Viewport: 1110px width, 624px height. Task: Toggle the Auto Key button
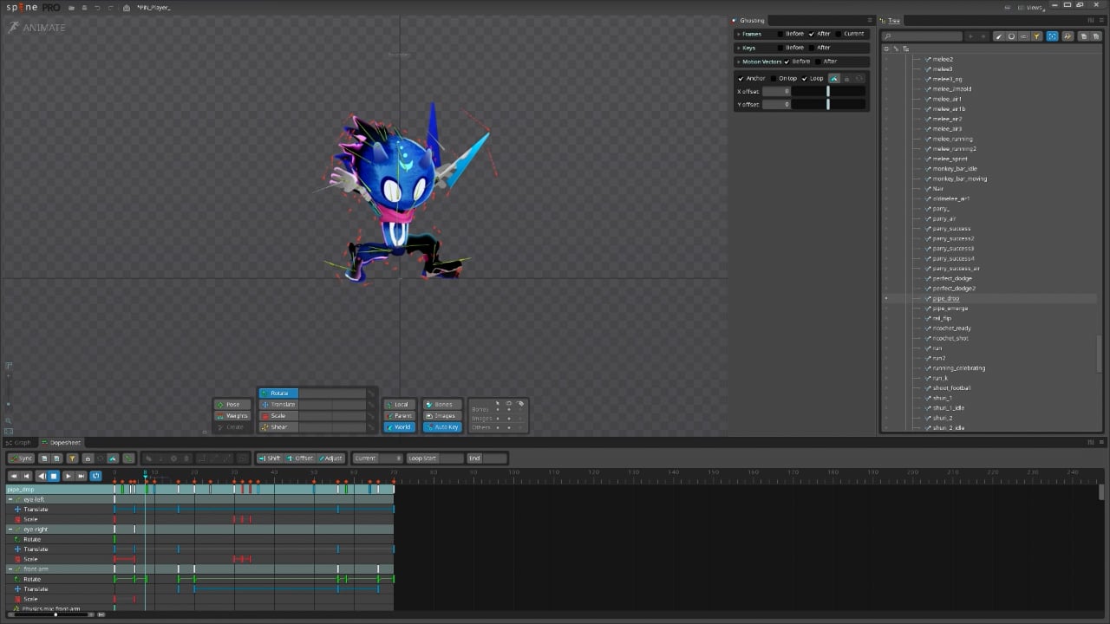point(442,427)
